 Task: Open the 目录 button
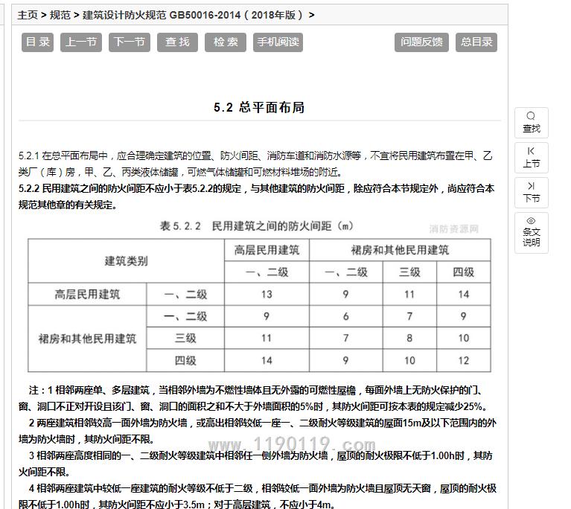click(x=37, y=42)
